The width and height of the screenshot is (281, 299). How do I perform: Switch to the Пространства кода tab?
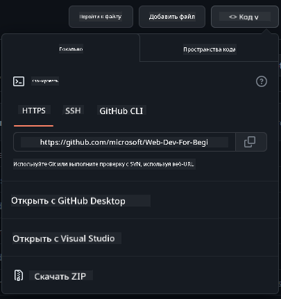210,49
